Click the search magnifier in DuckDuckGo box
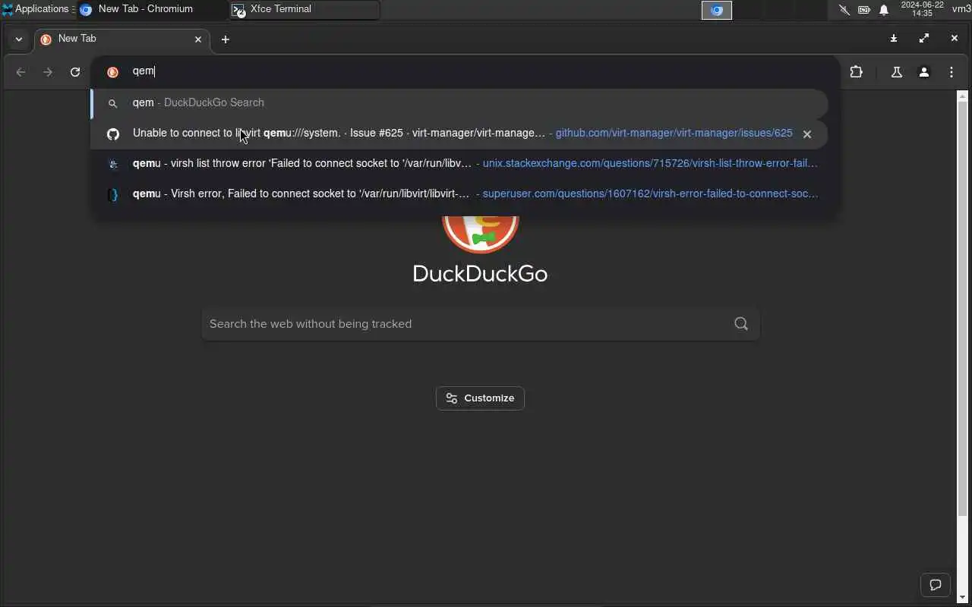 tap(741, 324)
